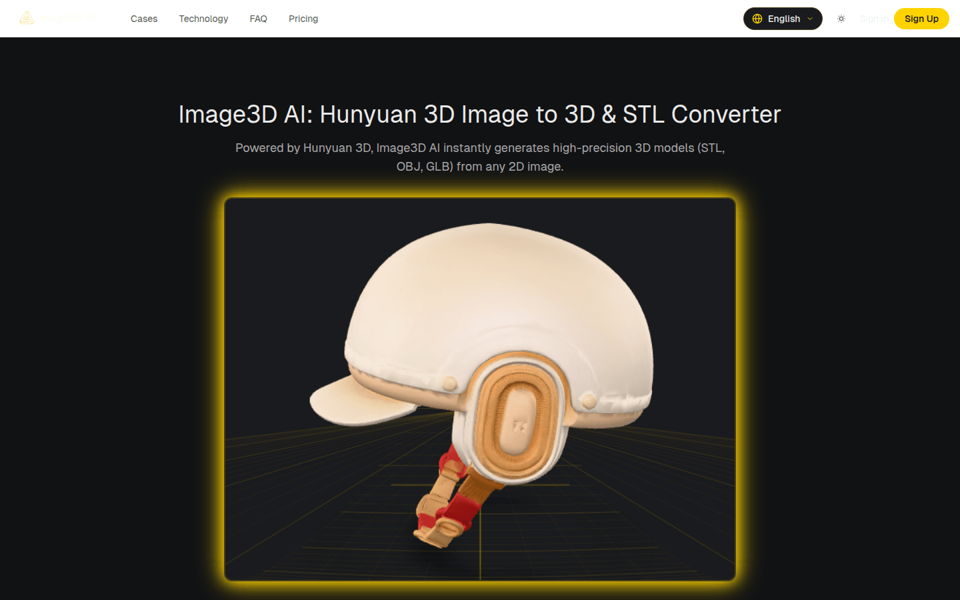Click the Powered by Hunyuan 3D subtitle
The width and height of the screenshot is (960, 600).
pos(479,157)
